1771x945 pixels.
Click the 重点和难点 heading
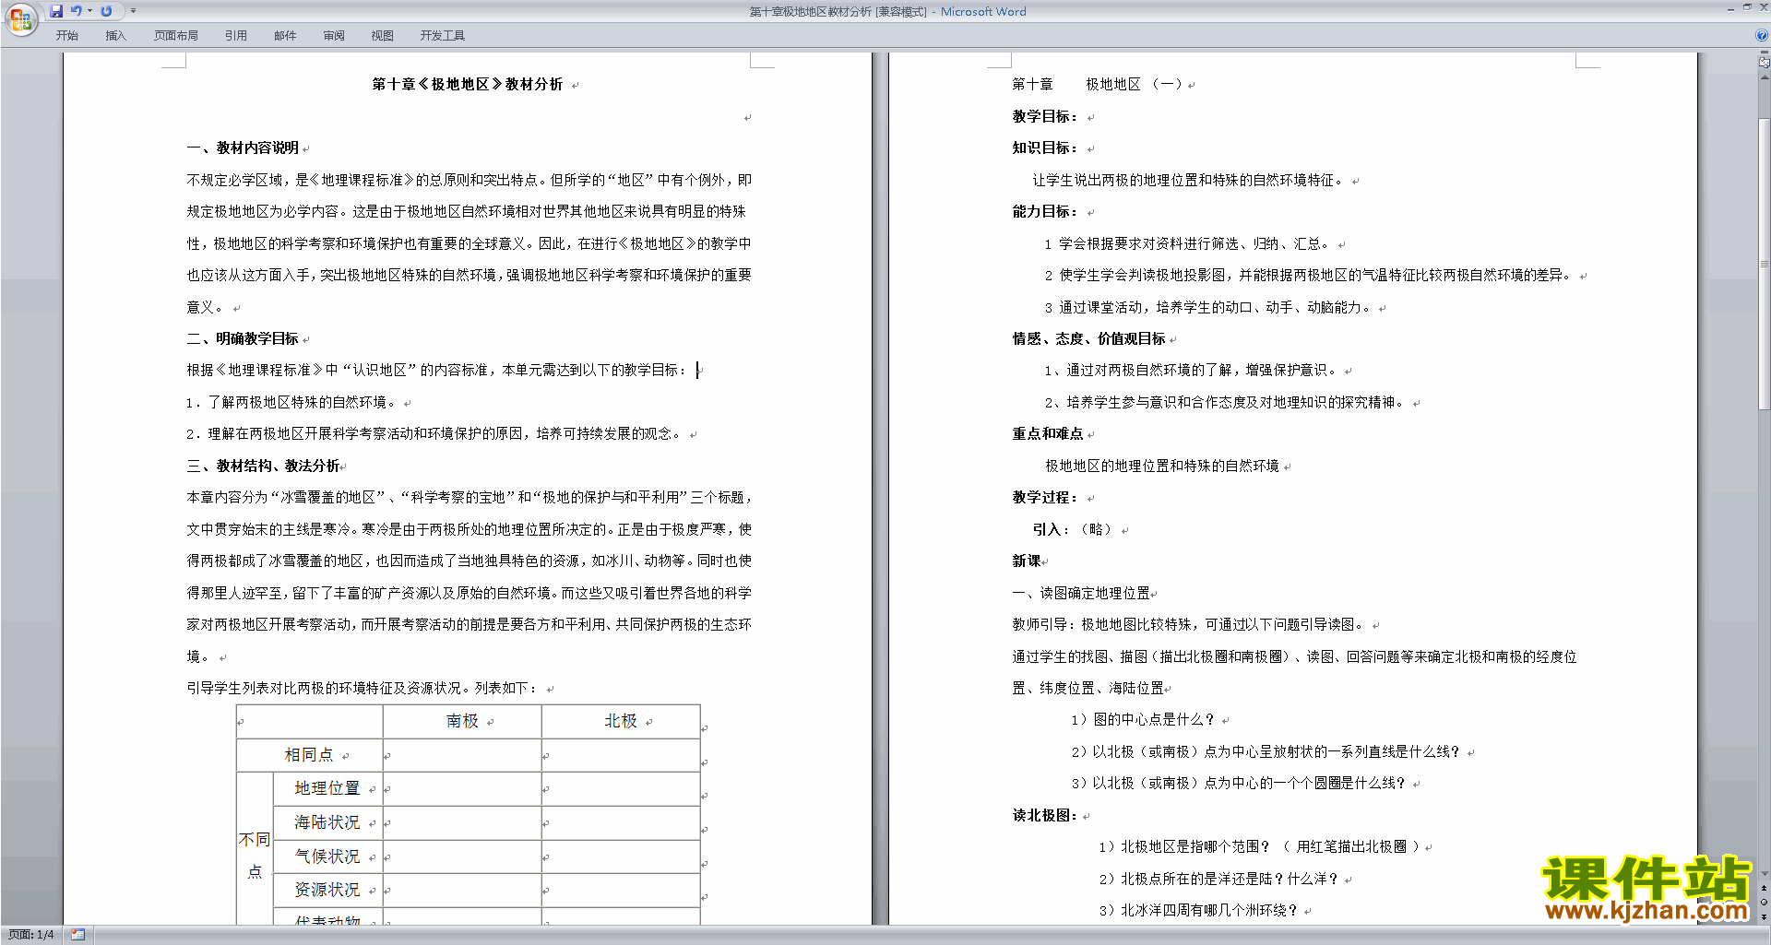[x=1048, y=433]
